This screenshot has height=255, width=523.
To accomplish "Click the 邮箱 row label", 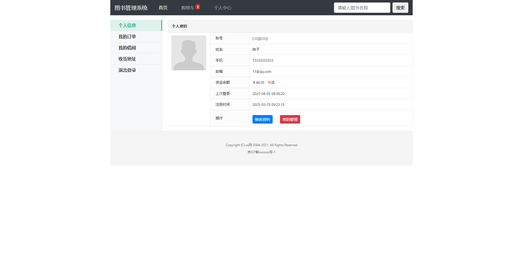I will point(219,71).
